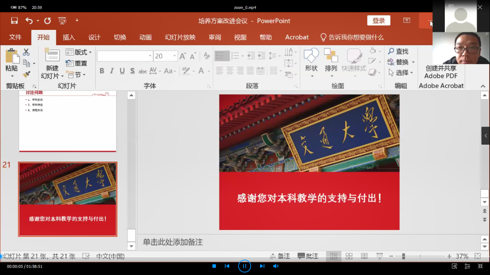
Task: Open the font size dropdown showing 20
Action: pos(175,56)
